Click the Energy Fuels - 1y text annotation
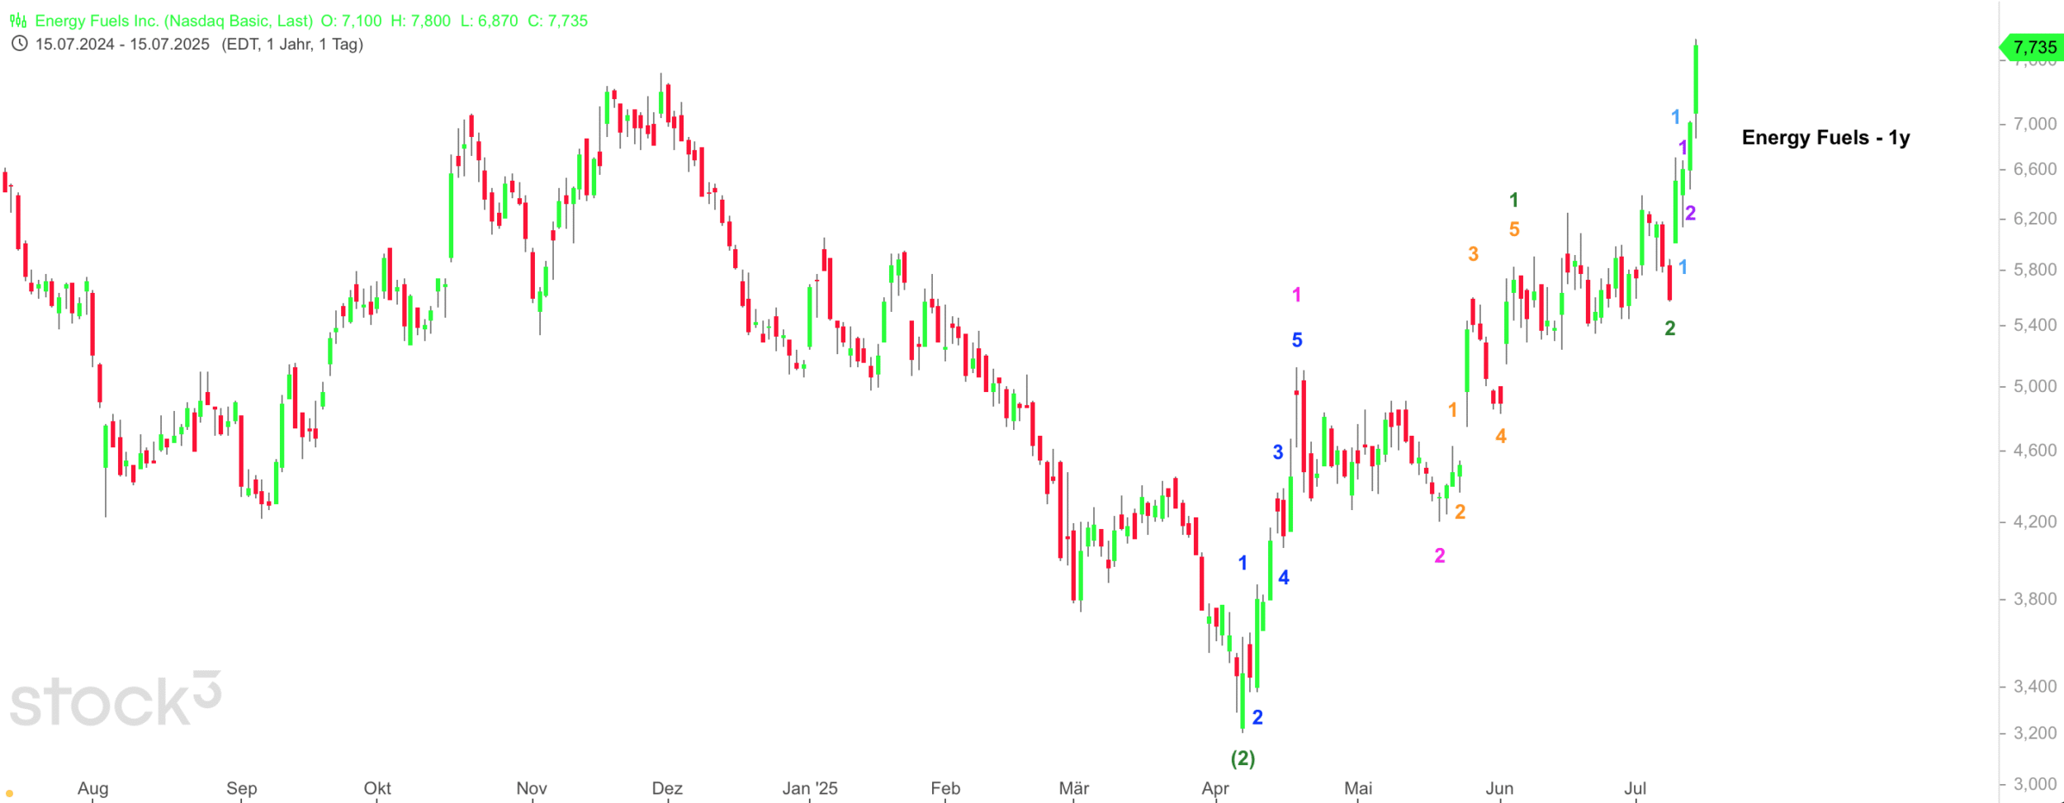This screenshot has height=803, width=2064. coord(1825,137)
